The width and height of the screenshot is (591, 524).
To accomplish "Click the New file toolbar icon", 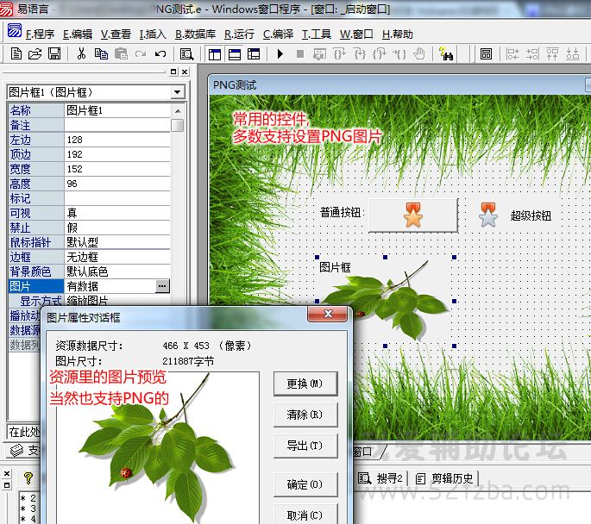I will (x=16, y=53).
